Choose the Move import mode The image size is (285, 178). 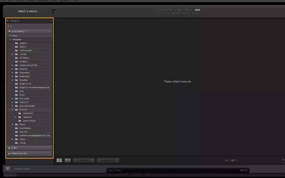[188, 10]
